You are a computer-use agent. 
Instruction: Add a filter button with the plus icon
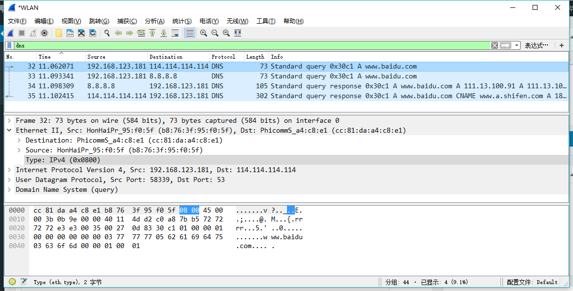[x=562, y=45]
